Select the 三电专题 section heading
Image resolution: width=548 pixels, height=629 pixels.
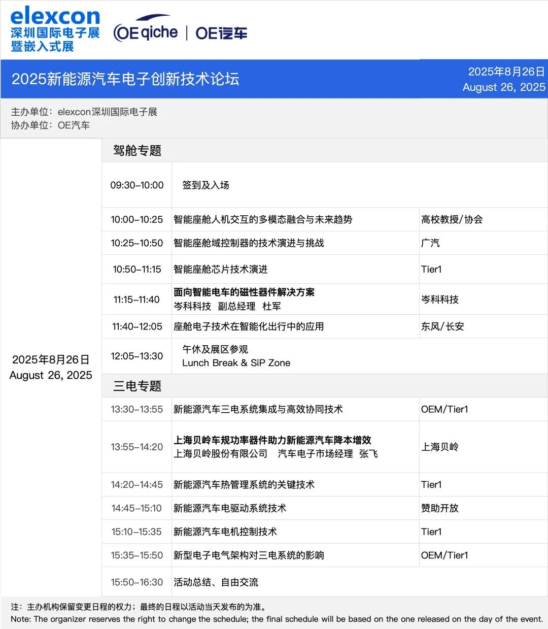(137, 386)
